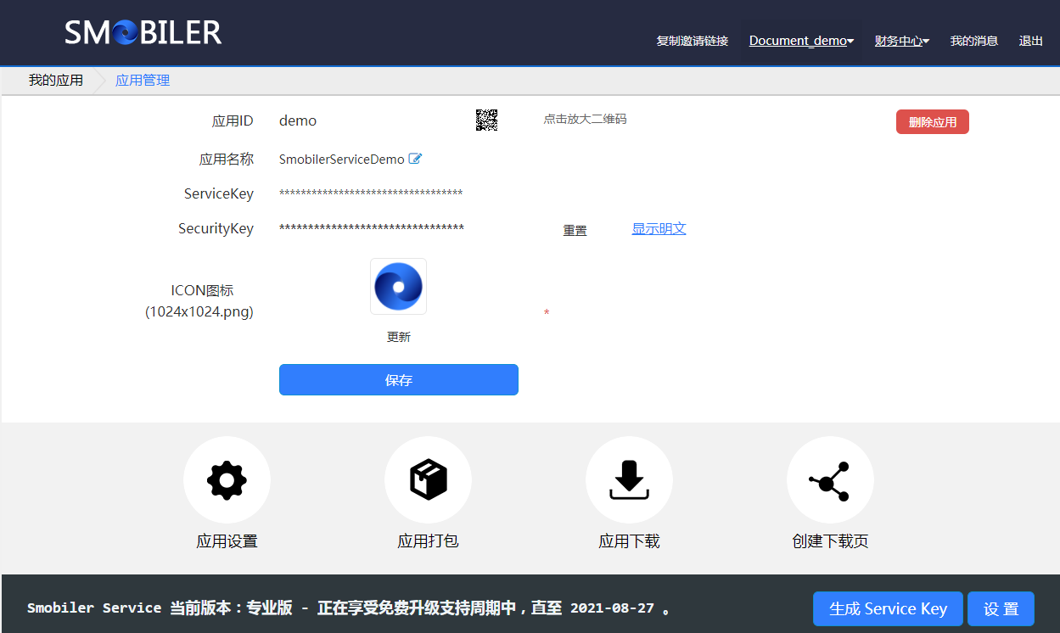Image resolution: width=1060 pixels, height=633 pixels.
Task: Click the SMOBILER logo
Action: coord(143,32)
